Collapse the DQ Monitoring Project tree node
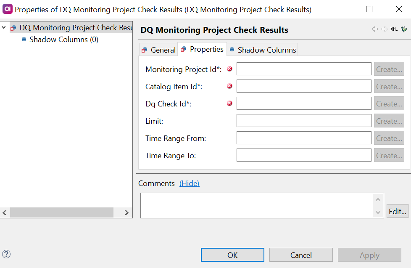This screenshot has height=268, width=411. pos(4,28)
